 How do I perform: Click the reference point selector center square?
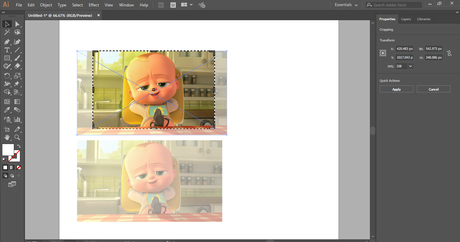click(383, 53)
